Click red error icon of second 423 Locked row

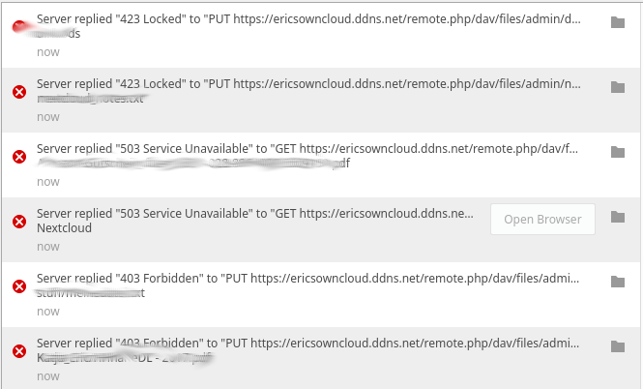pyautogui.click(x=19, y=92)
